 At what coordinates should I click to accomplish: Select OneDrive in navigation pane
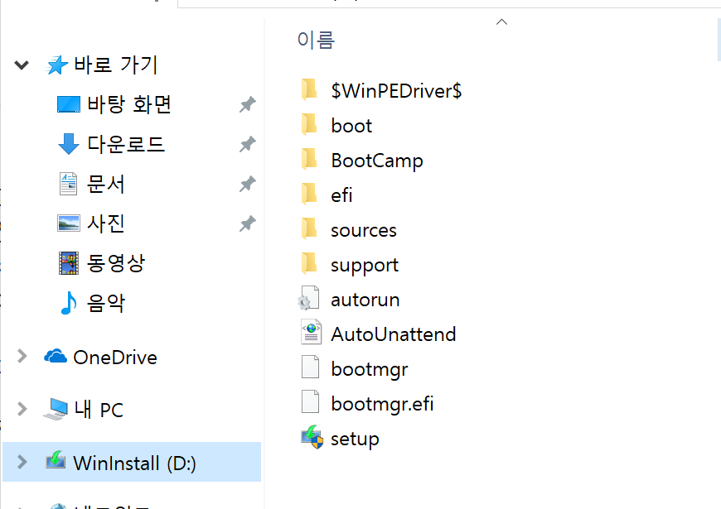click(x=115, y=358)
